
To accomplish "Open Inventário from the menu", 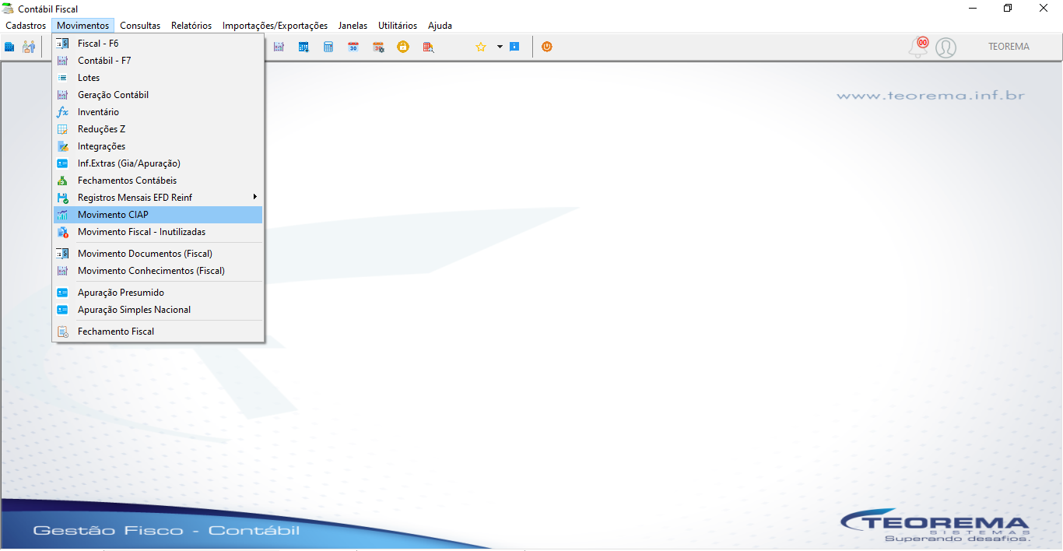I will pyautogui.click(x=158, y=112).
